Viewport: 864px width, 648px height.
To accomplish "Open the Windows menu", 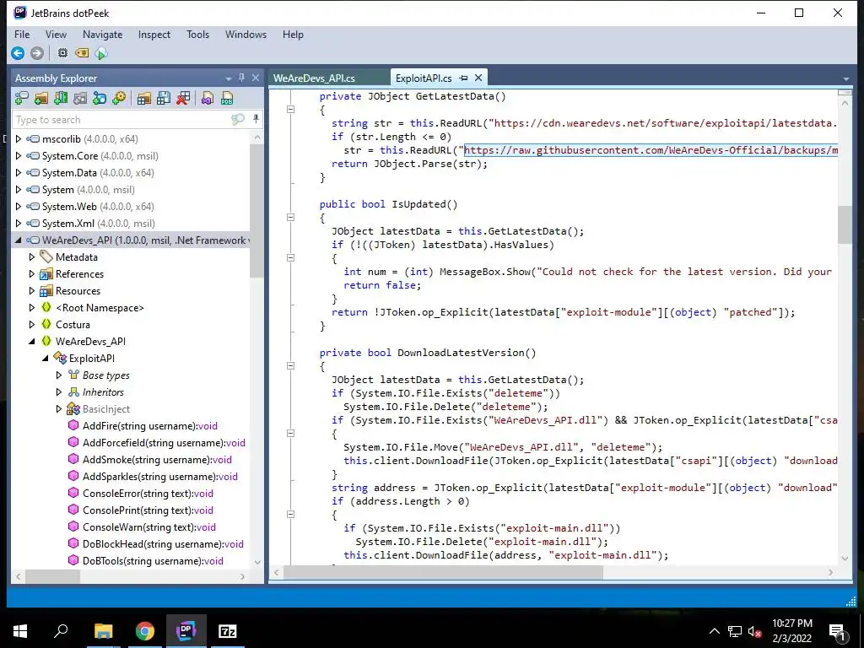I will [x=246, y=34].
